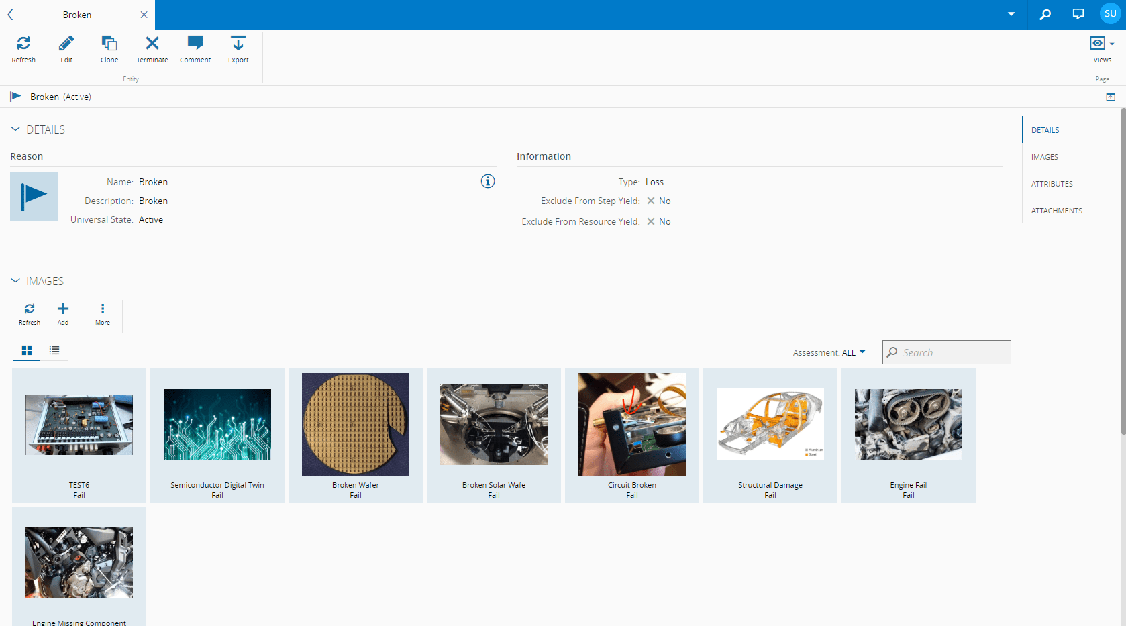Switch to grid view in the Images section
1126x626 pixels.
(27, 350)
